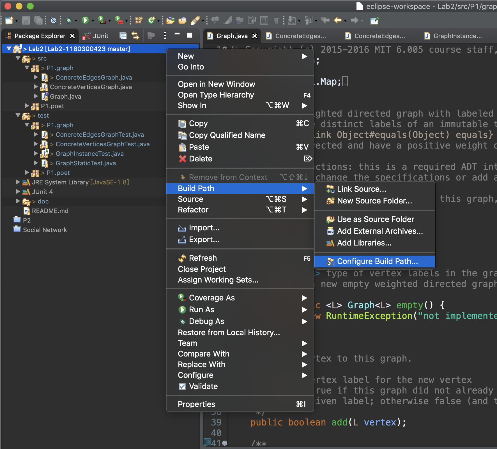
Task: Toggle the Validate checkbox in context menu
Action: [183, 386]
